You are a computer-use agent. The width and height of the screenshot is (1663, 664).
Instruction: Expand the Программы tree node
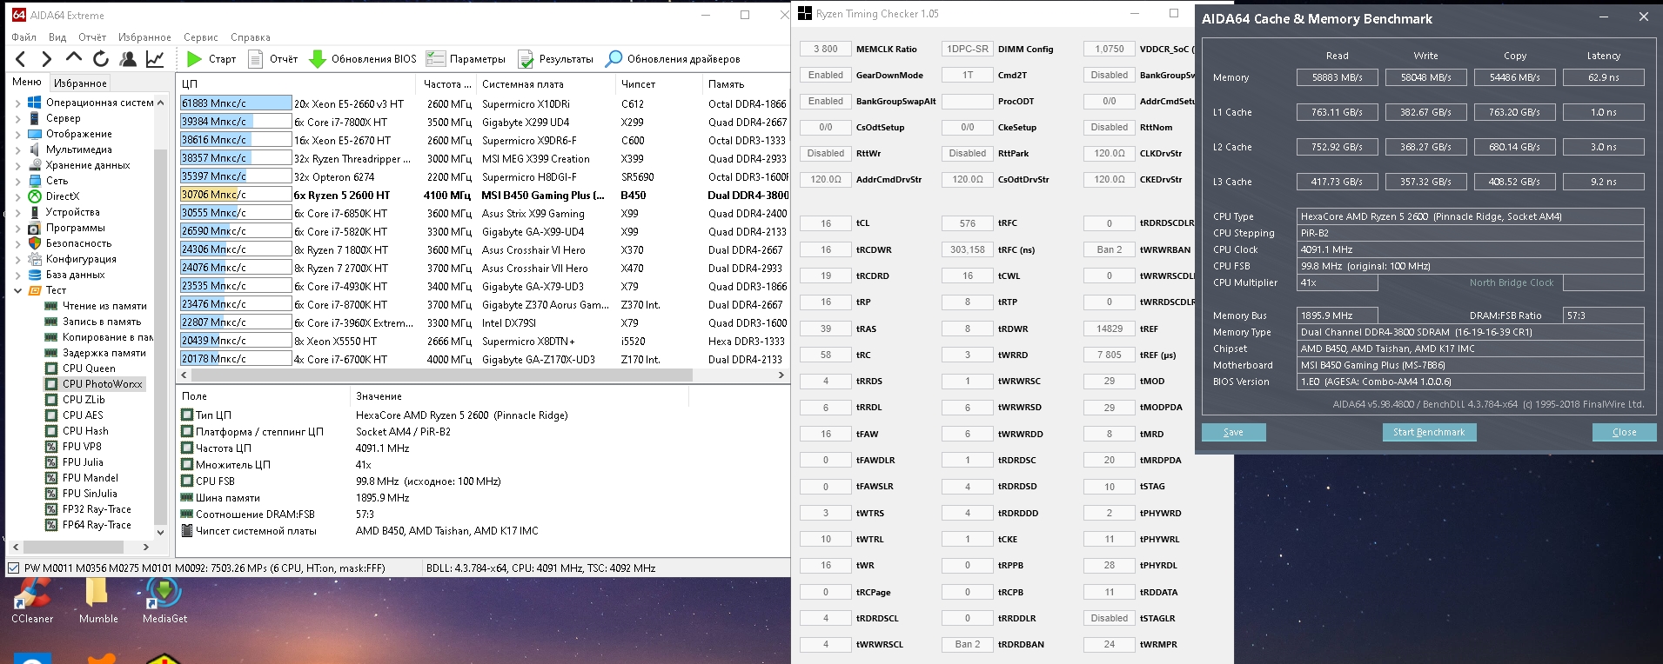(17, 228)
